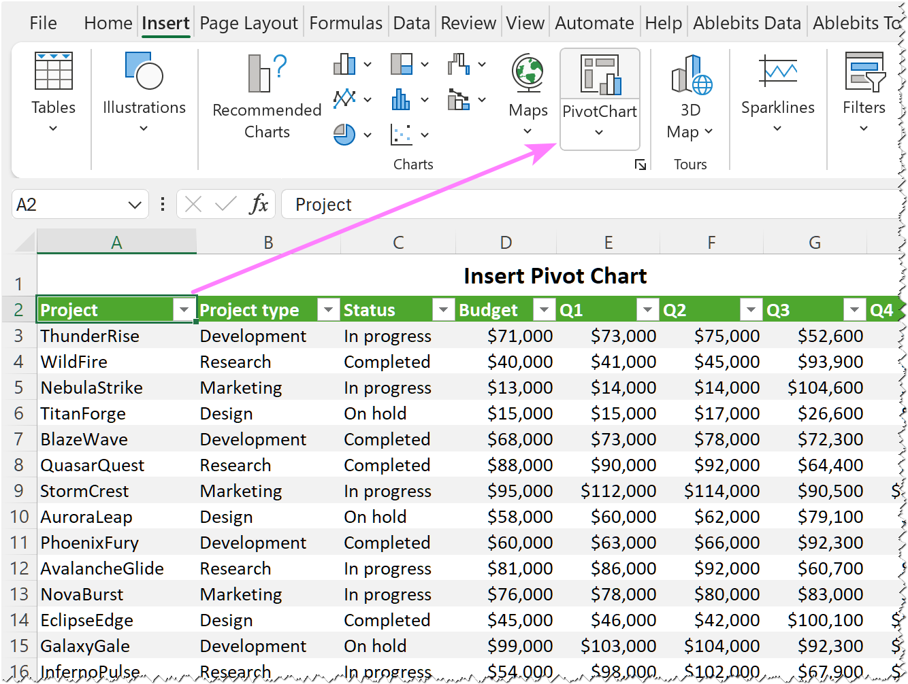Expand the Name Box dropdown
This screenshot has width=908, height=684.
pyautogui.click(x=133, y=204)
